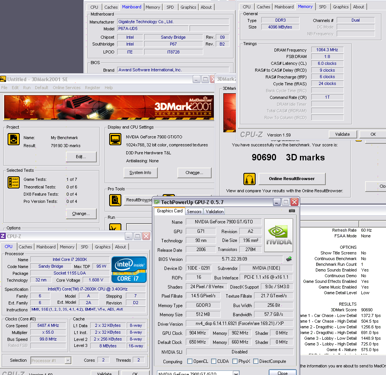Click the 90690 3D marks score text

coord(288,157)
